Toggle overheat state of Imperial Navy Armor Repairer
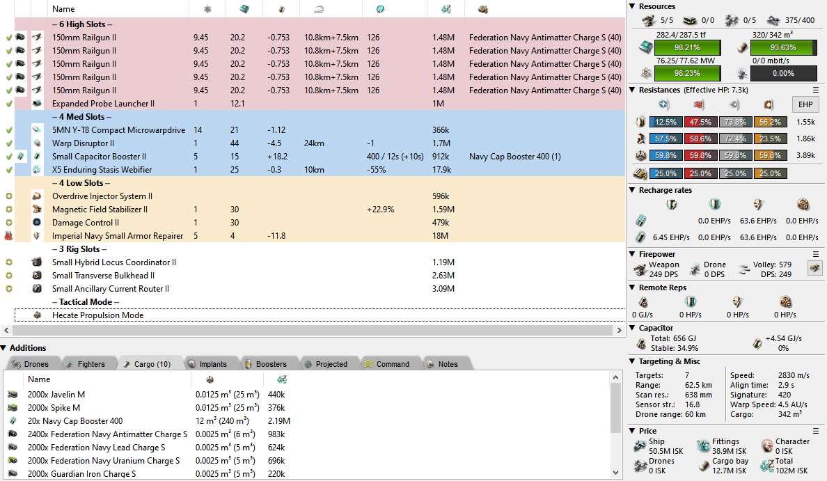827x481 pixels. point(8,236)
